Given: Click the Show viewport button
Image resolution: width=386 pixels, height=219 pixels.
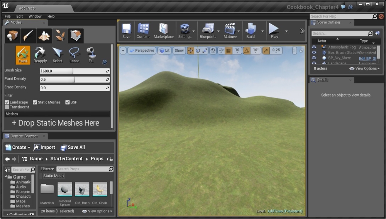Looking at the screenshot, I should (x=179, y=51).
